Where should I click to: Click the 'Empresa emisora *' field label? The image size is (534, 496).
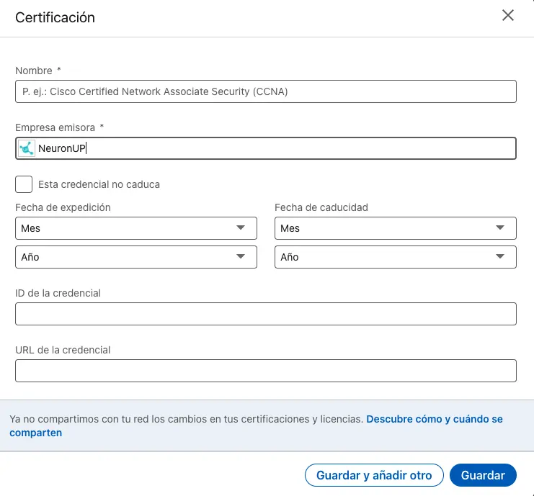click(x=59, y=127)
